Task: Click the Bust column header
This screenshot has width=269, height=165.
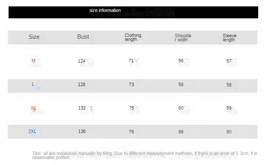Action: click(x=83, y=37)
